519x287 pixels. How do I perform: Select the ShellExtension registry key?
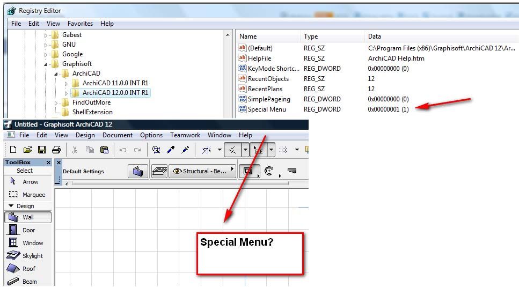(x=92, y=112)
